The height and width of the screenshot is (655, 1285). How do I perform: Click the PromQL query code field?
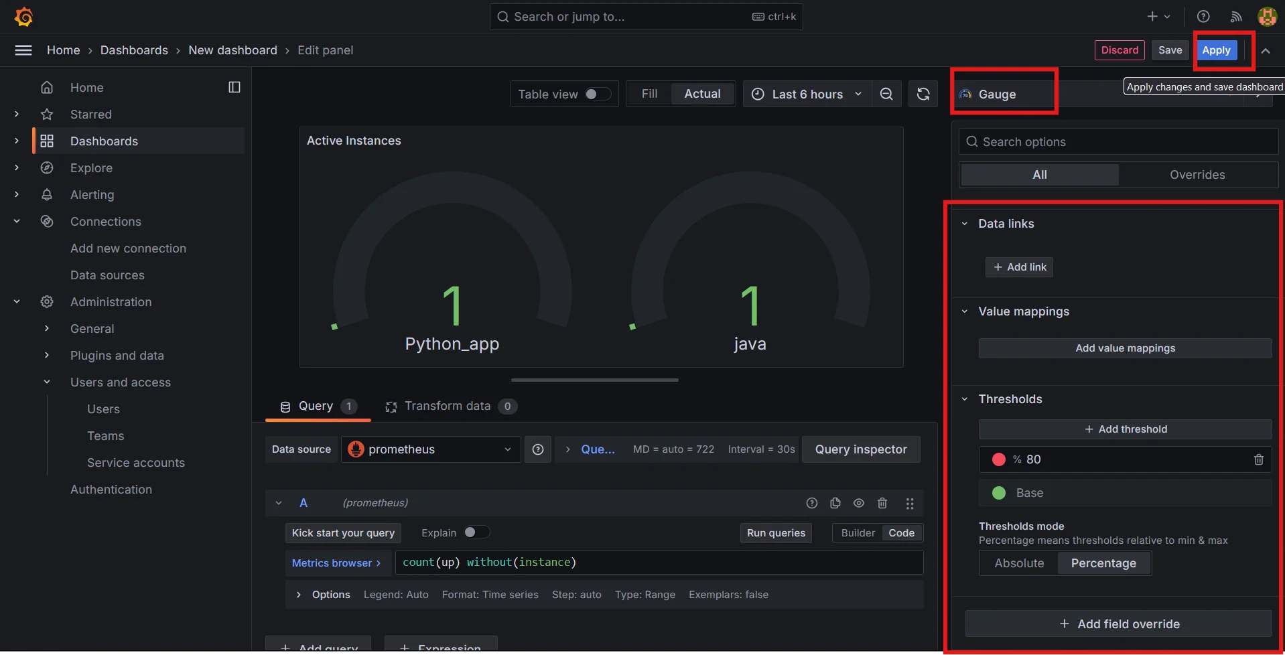(659, 563)
